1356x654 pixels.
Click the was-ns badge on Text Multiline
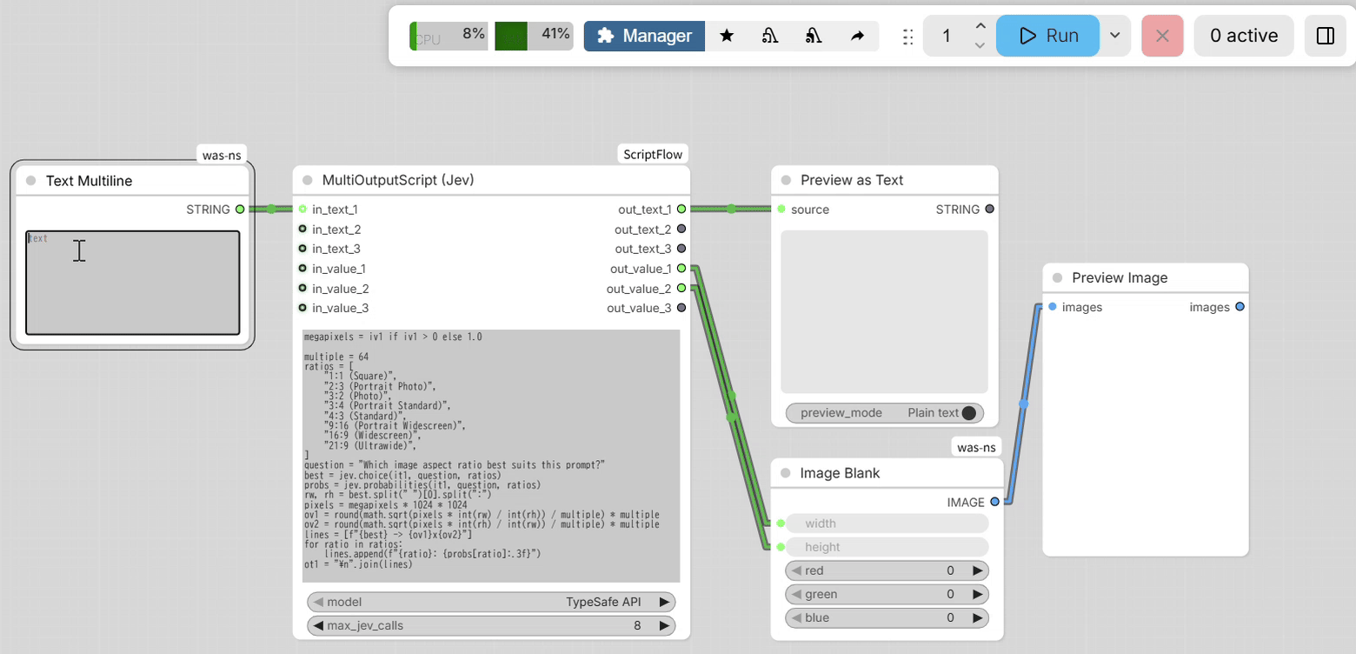pos(222,155)
